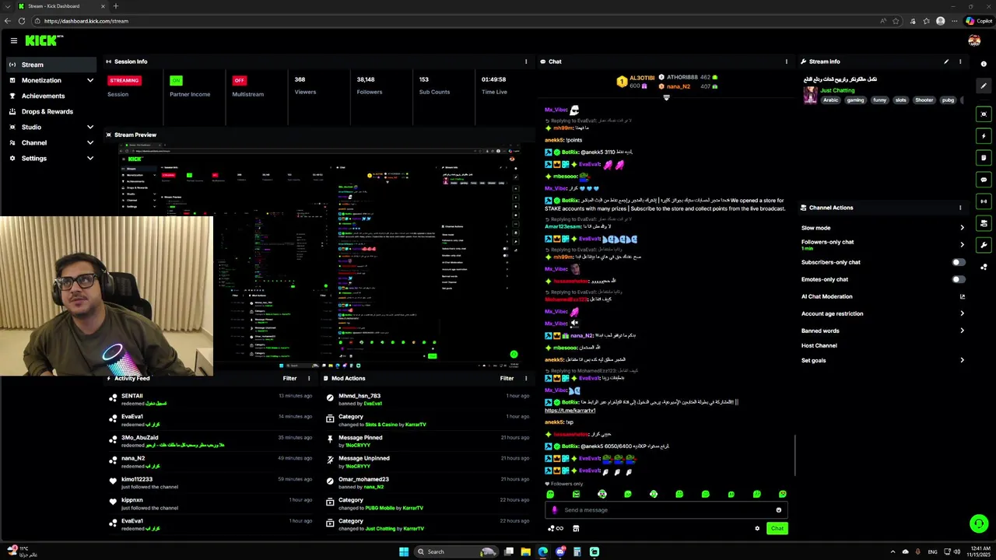Click the Just Chatting category link
Screen dimensions: 996x560
[x=837, y=90]
